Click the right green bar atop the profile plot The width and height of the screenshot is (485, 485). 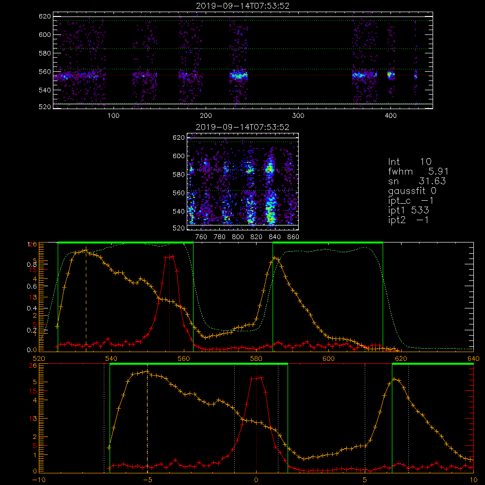click(x=328, y=242)
